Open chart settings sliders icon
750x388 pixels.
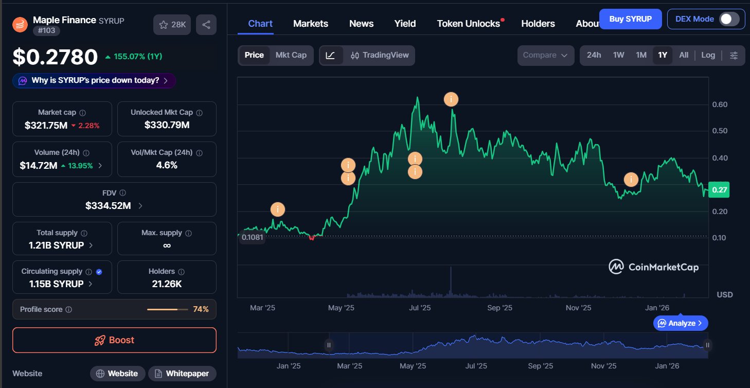[734, 56]
